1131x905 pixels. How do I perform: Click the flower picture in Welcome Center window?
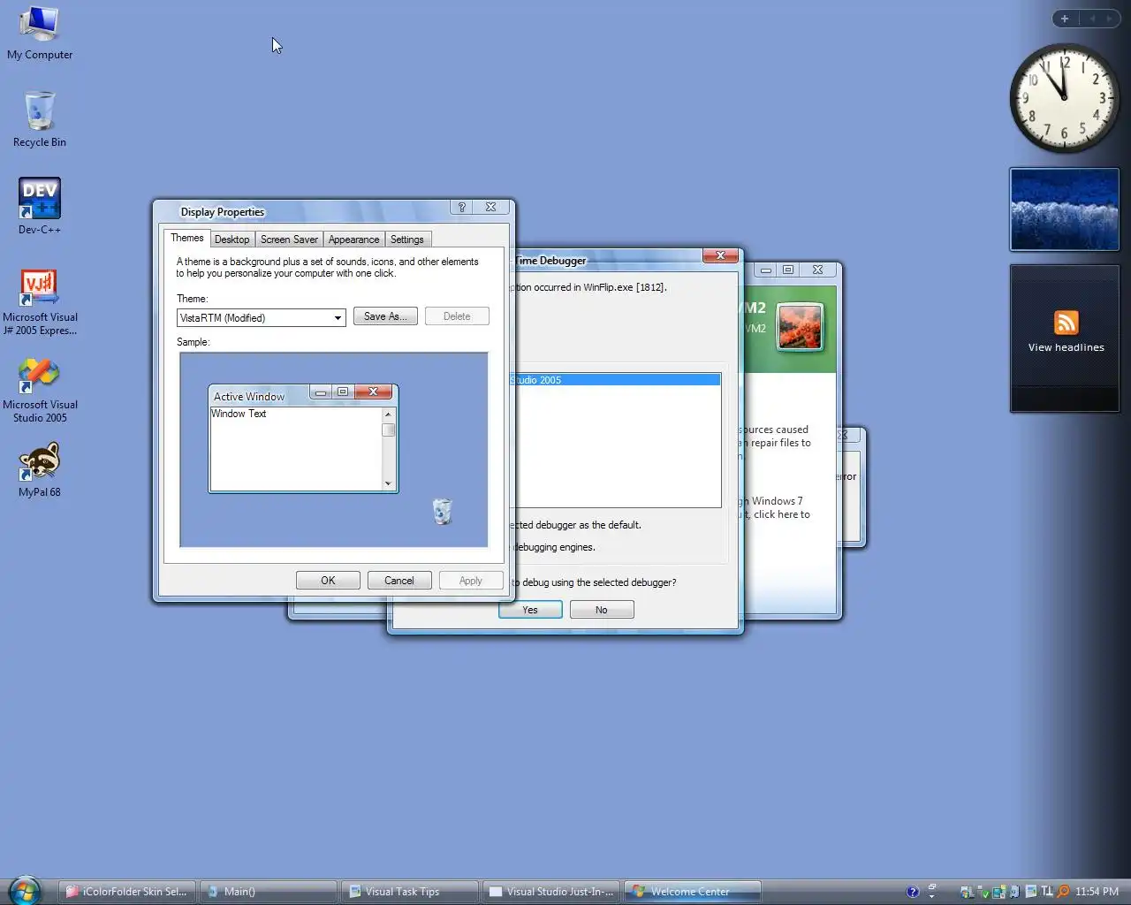click(x=800, y=326)
